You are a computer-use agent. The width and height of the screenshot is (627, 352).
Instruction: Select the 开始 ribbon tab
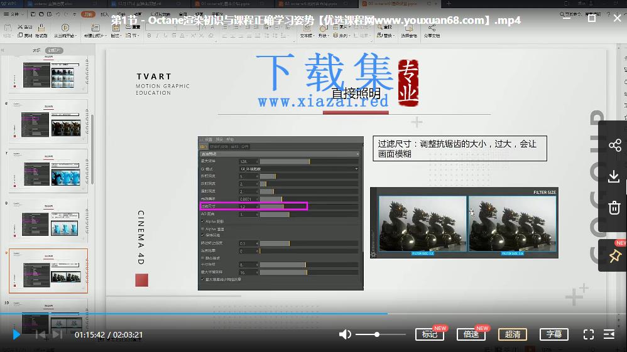(88, 14)
